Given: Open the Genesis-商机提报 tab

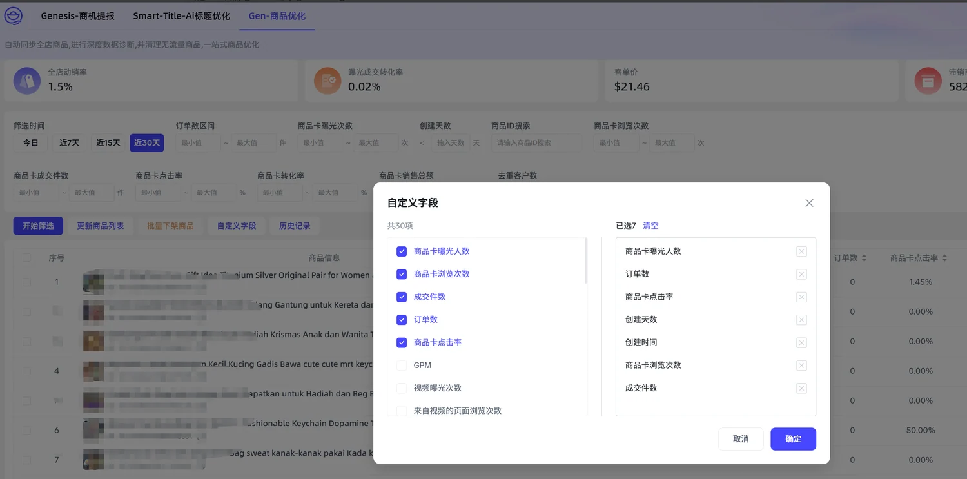Looking at the screenshot, I should coord(77,16).
